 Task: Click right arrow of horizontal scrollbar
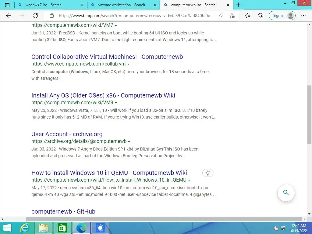click(x=304, y=219)
